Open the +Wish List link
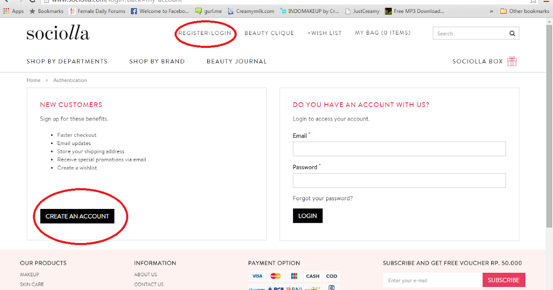This screenshot has width=553, height=290. click(324, 33)
